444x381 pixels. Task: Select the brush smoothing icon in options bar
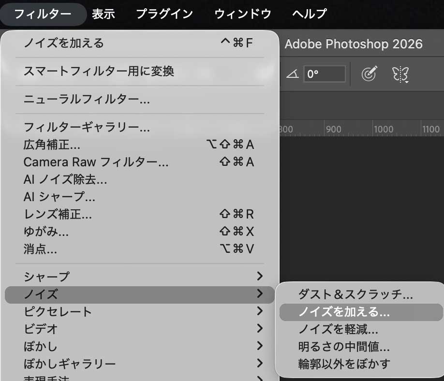click(369, 73)
